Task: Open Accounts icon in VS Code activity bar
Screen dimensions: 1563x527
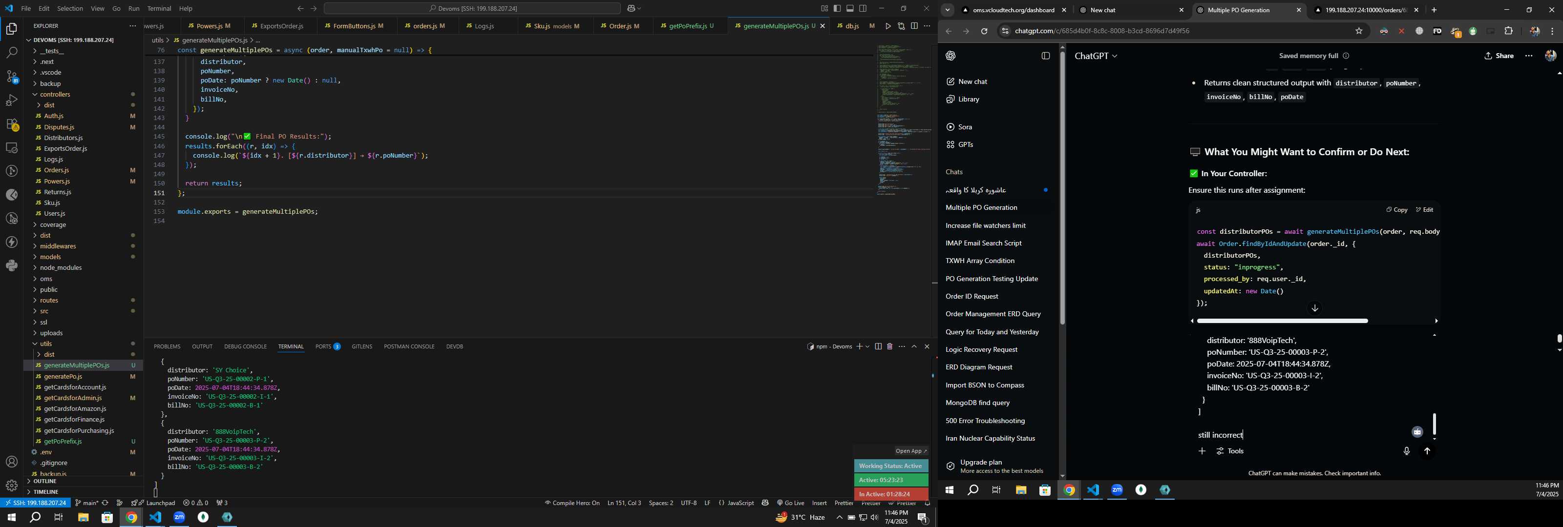Action: click(12, 462)
